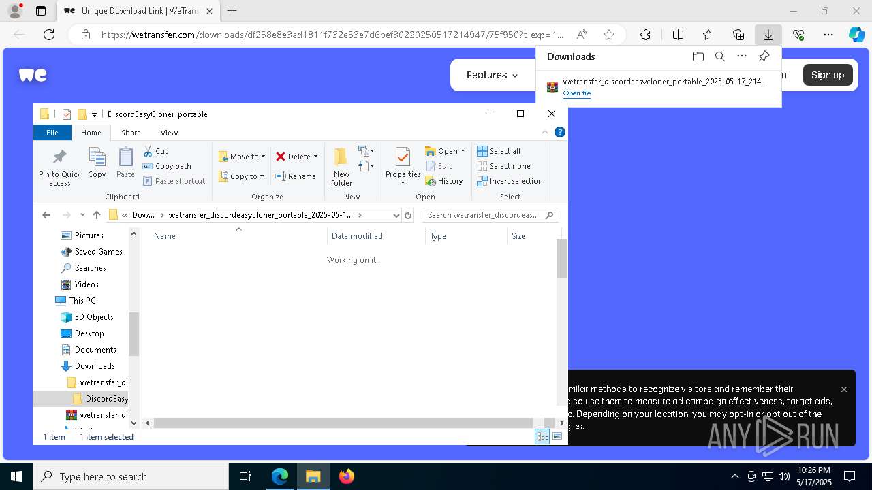
Task: Search downloads in Edge panel
Action: click(719, 56)
